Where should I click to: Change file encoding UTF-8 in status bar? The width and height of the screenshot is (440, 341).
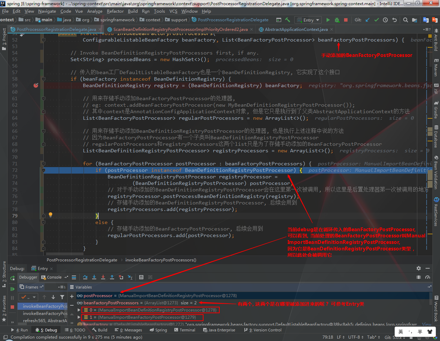tap(355, 337)
